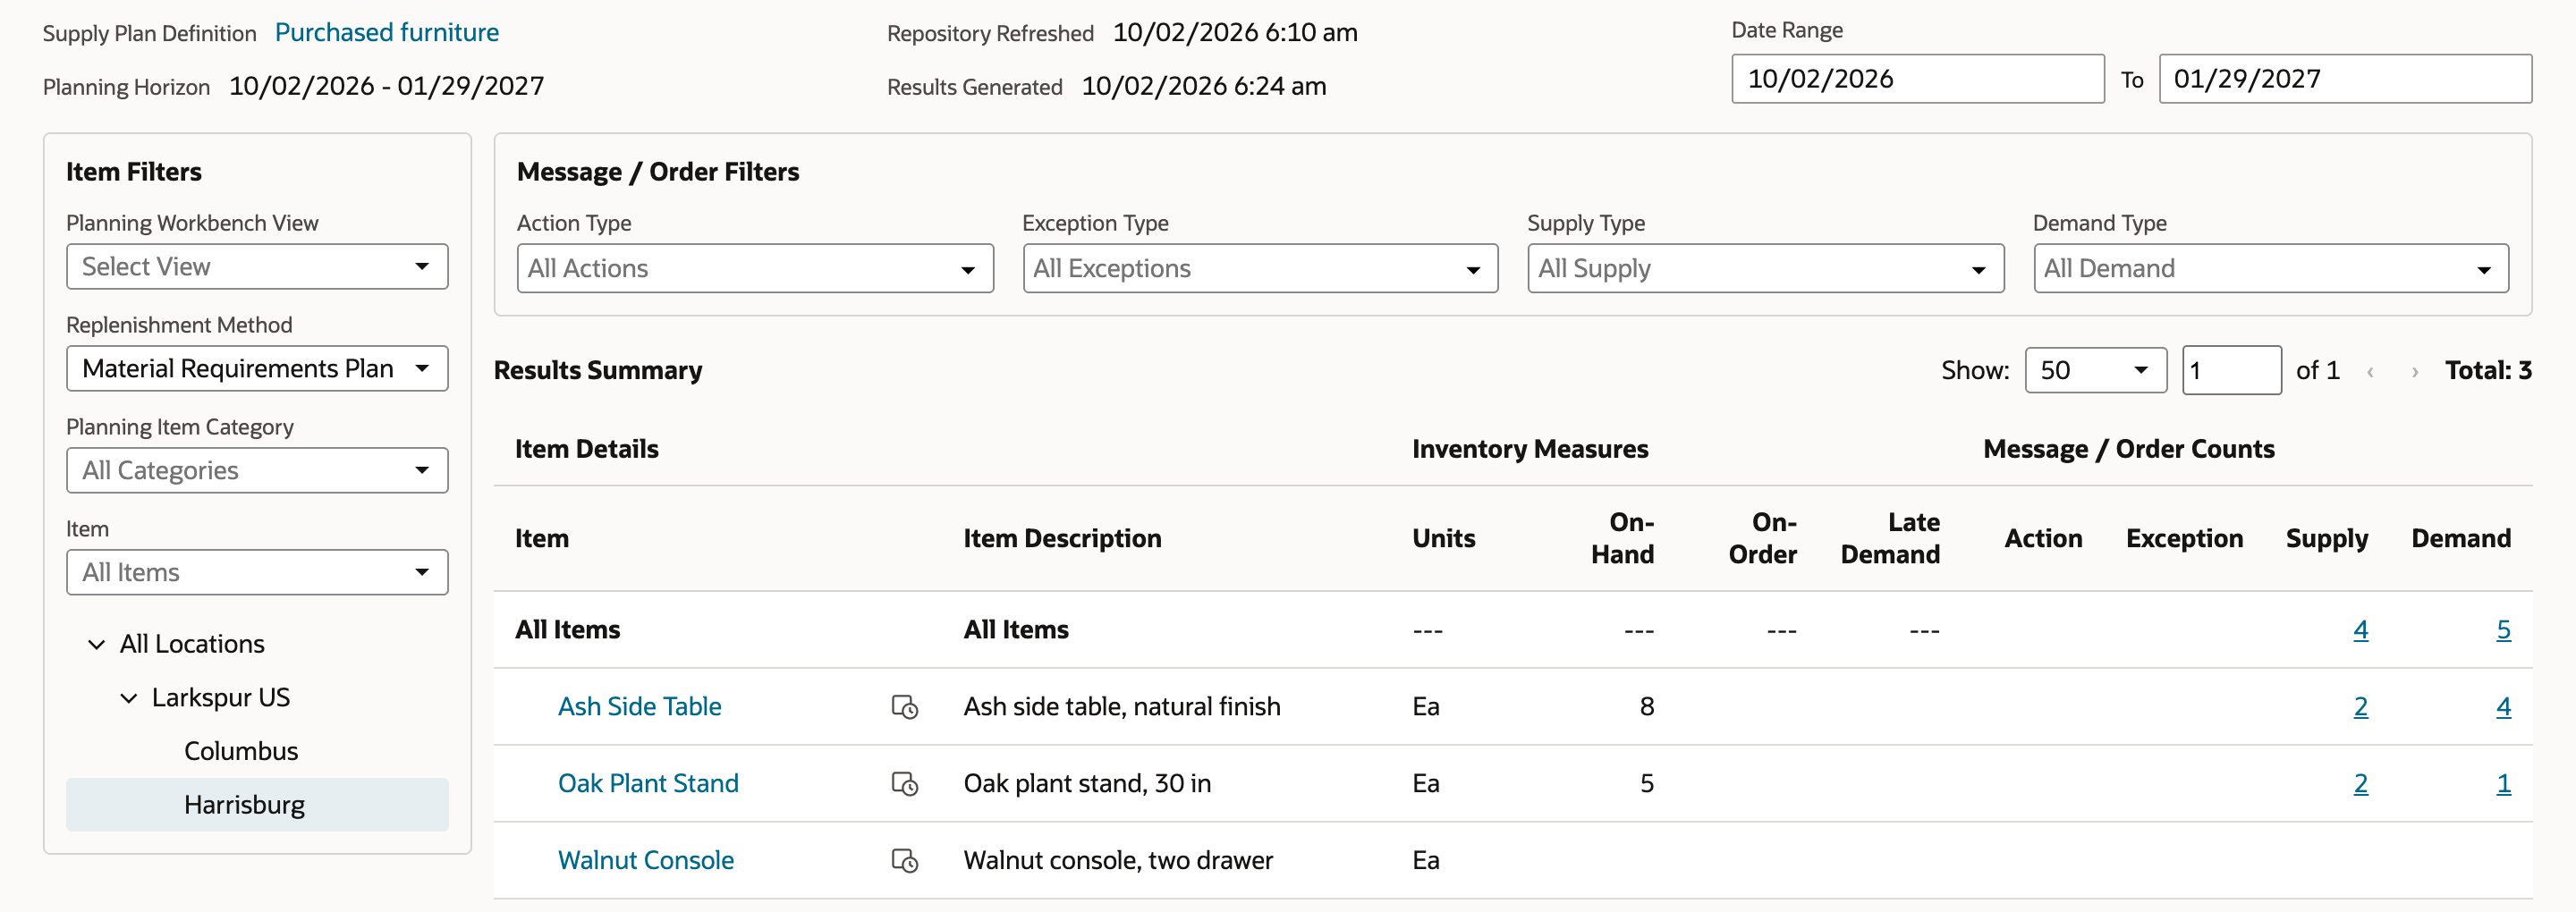Open supply count 2 for Ash Side Table

[x=2360, y=707]
